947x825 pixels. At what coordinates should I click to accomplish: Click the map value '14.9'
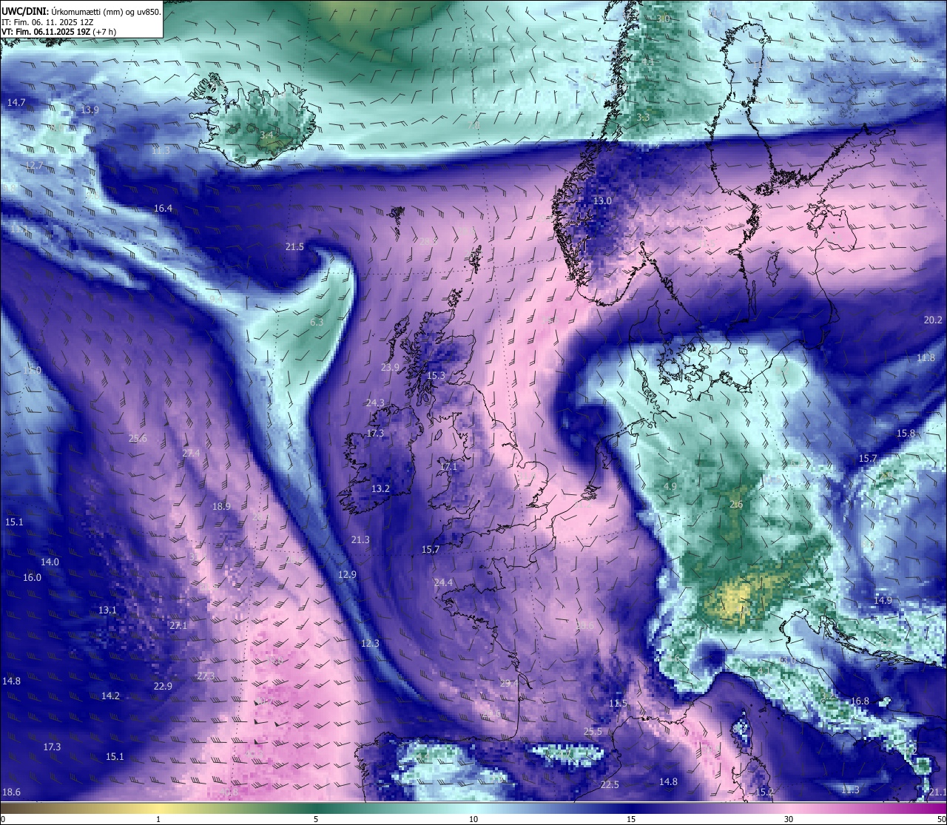[883, 601]
